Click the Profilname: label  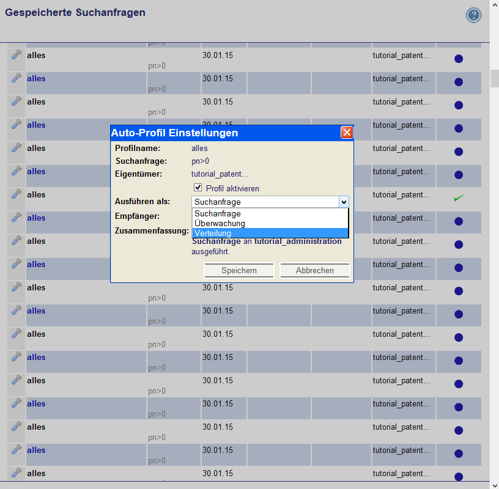tap(138, 149)
